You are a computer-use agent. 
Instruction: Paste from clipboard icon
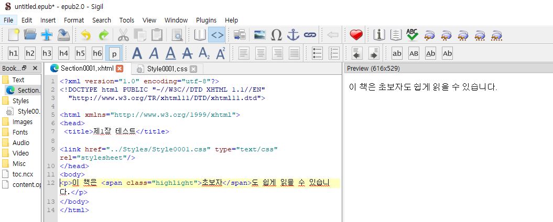click(157, 35)
